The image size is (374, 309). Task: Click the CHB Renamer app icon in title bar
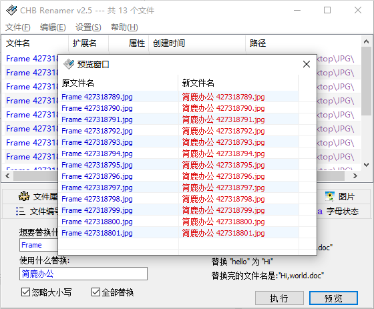[x=11, y=10]
